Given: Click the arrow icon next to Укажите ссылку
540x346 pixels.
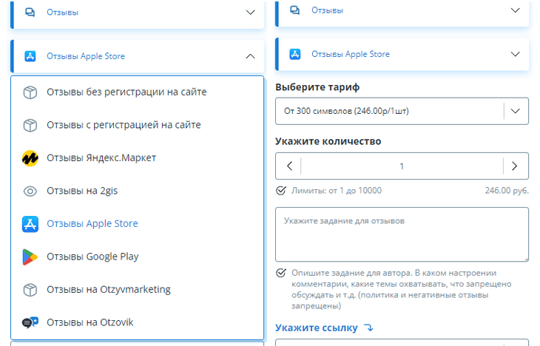Looking at the screenshot, I should pos(369,328).
